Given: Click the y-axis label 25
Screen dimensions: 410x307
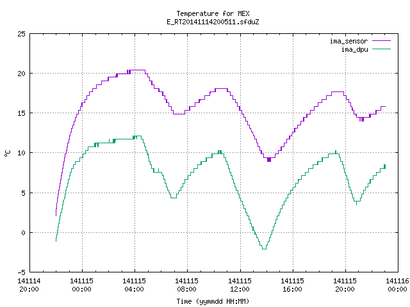Looking at the screenshot, I should [x=21, y=34].
